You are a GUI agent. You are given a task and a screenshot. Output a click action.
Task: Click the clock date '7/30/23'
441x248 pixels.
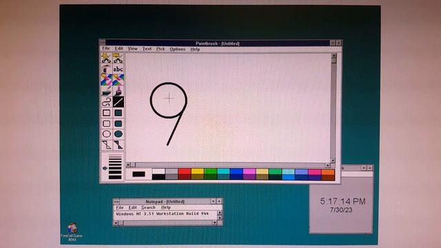[x=341, y=210]
